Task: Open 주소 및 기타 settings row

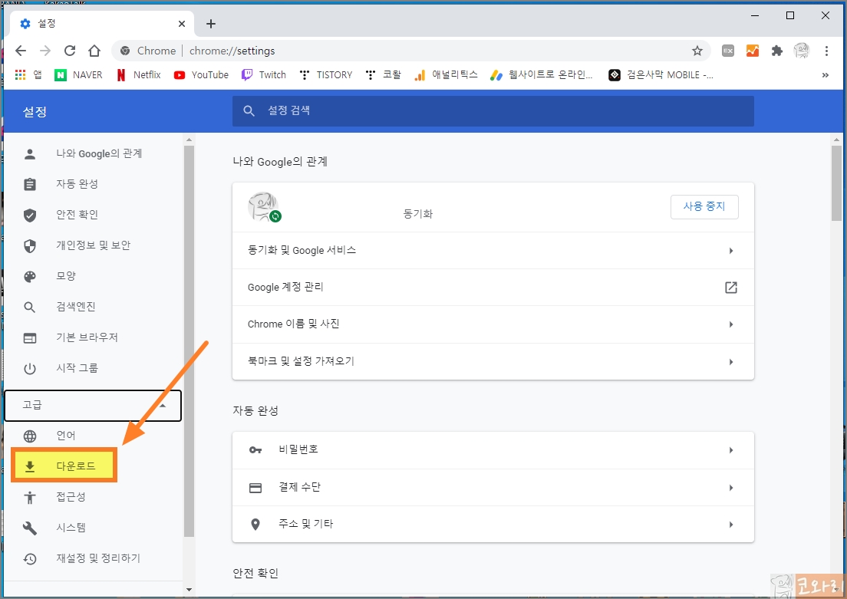Action: click(x=493, y=525)
